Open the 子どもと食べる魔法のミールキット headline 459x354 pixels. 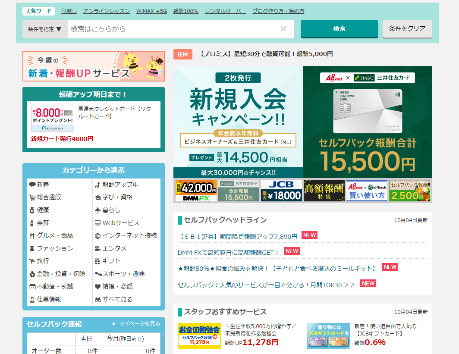coord(277,269)
